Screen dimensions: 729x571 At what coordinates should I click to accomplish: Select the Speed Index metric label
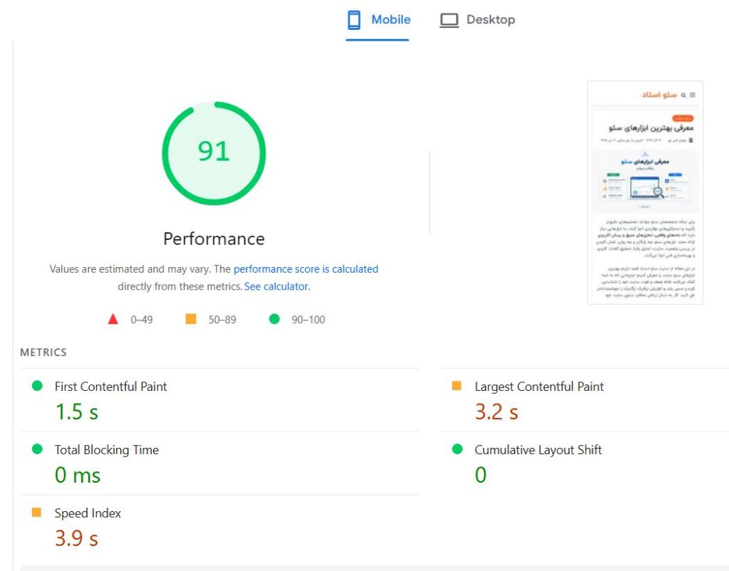coord(88,513)
